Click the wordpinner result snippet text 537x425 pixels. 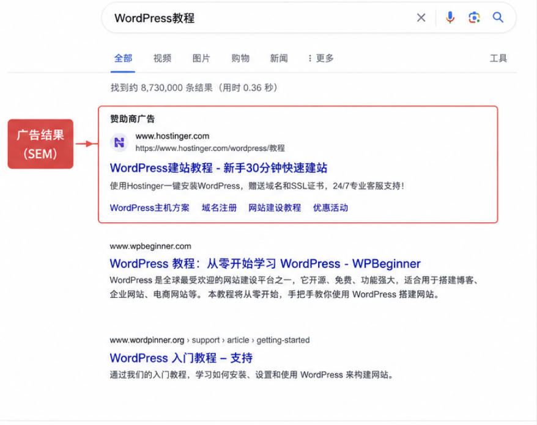[251, 375]
